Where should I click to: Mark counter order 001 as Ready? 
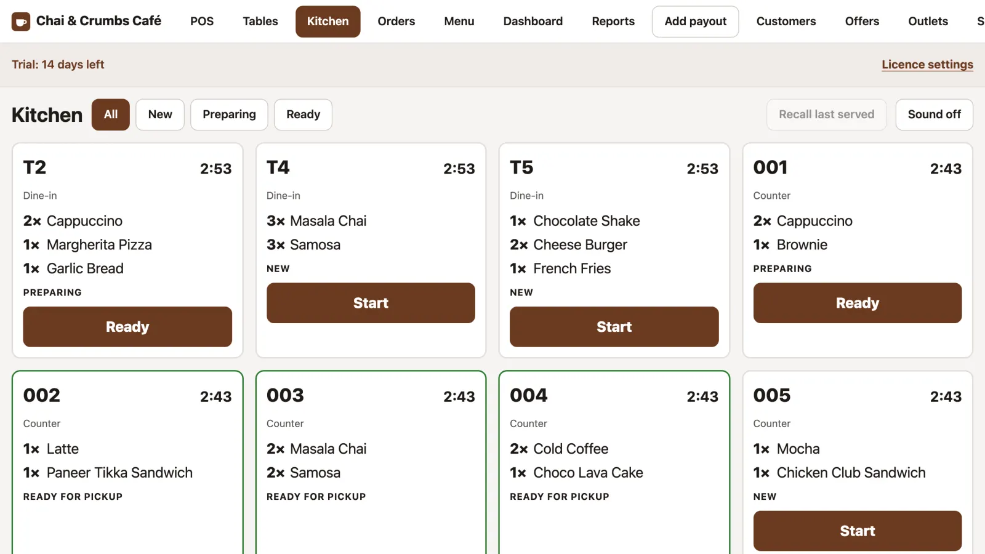tap(858, 303)
